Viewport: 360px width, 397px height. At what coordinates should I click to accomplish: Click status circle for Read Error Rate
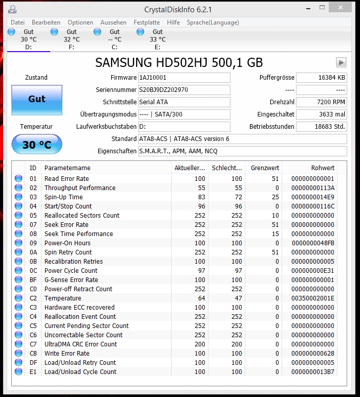click(x=18, y=178)
